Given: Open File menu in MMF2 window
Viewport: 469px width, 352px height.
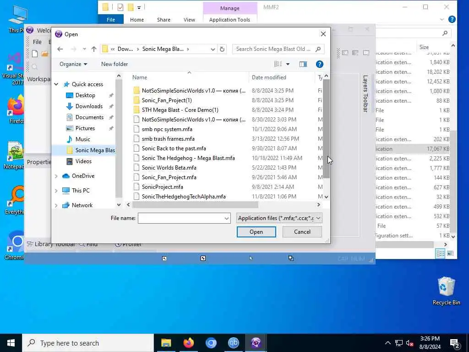Looking at the screenshot, I should 37,42.
